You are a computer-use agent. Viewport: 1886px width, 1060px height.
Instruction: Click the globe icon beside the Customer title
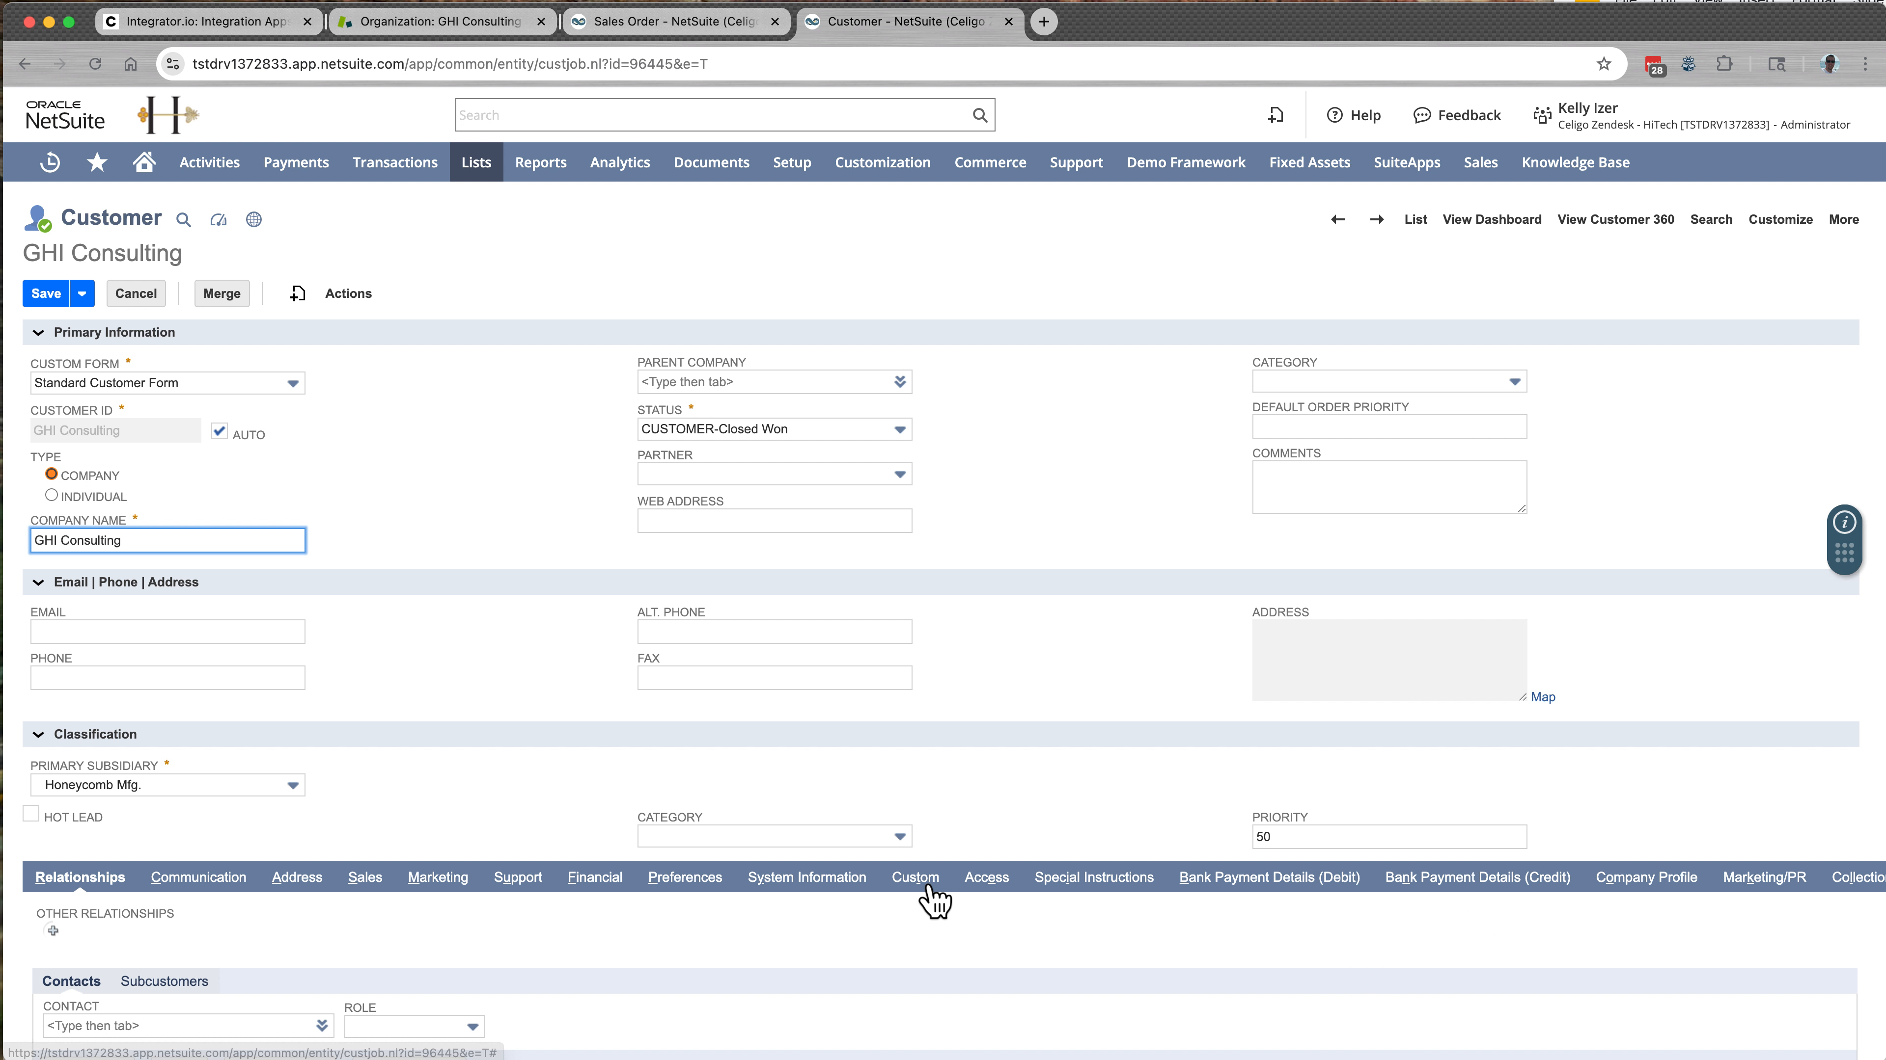click(253, 219)
